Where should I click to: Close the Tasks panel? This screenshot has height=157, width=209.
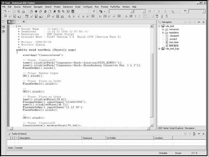coord(203,134)
